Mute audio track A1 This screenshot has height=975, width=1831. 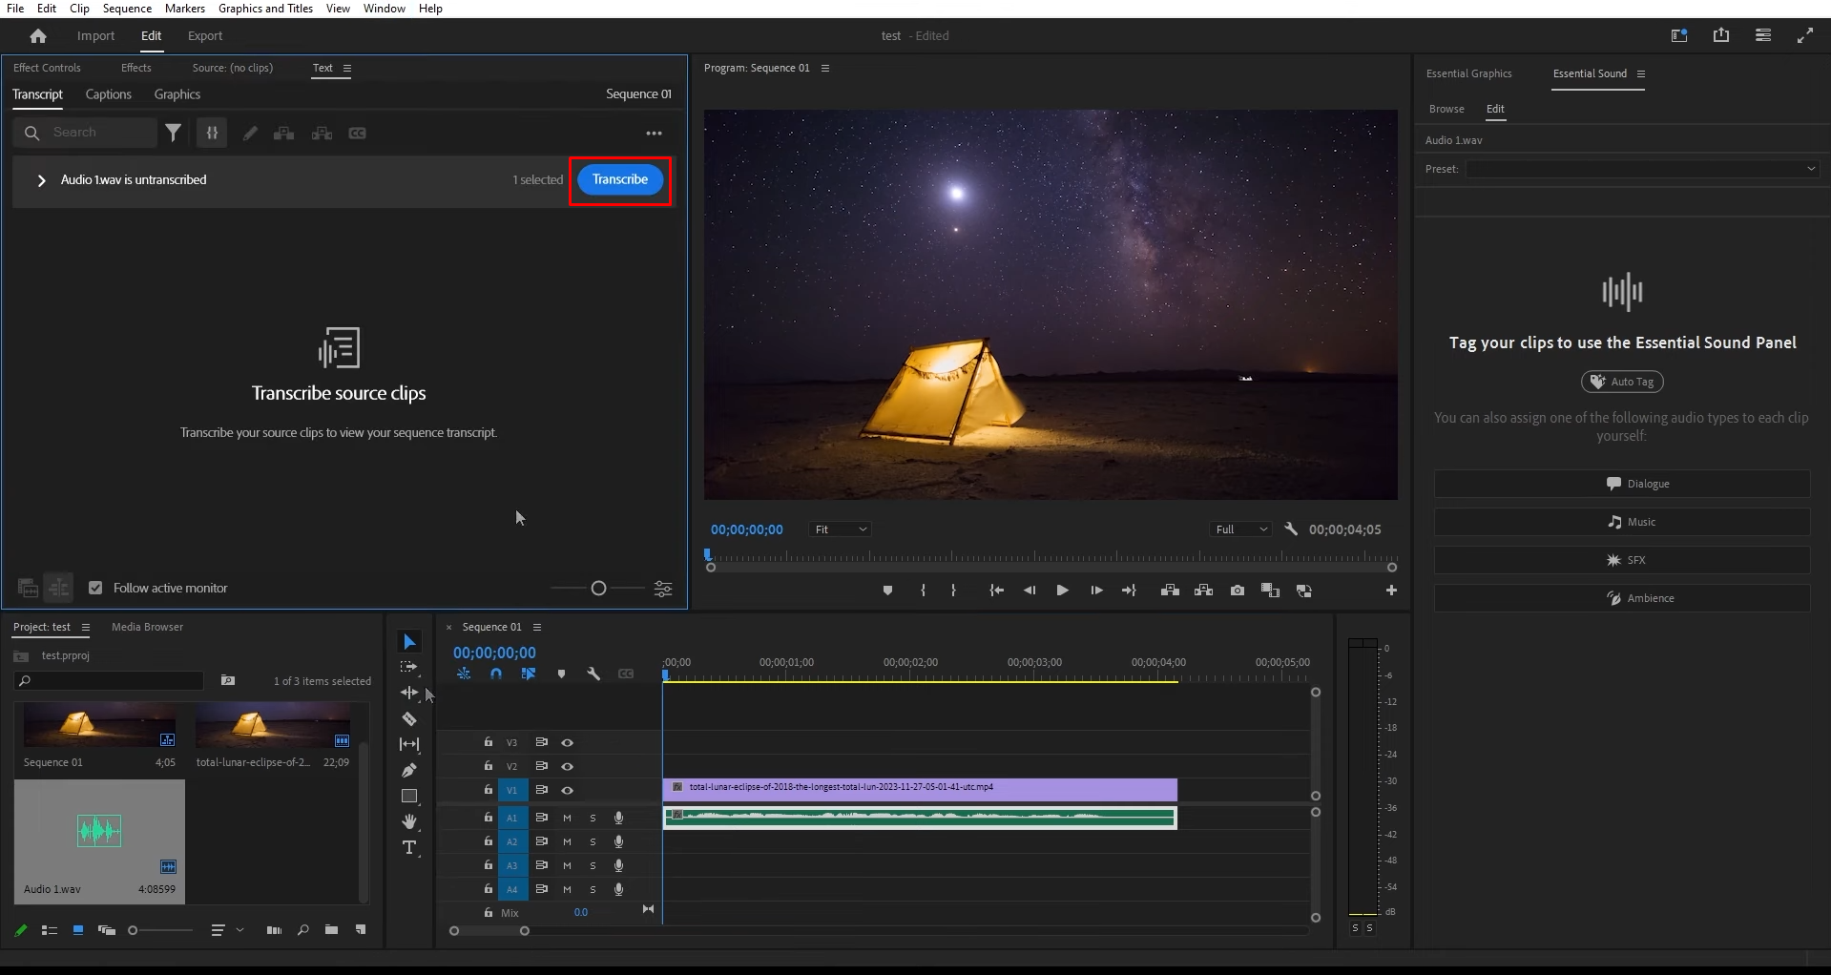[x=567, y=818]
